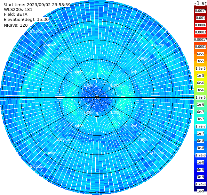
Task: Click the start time text 2023/09/02 23:58:59
Action: pos(48,5)
